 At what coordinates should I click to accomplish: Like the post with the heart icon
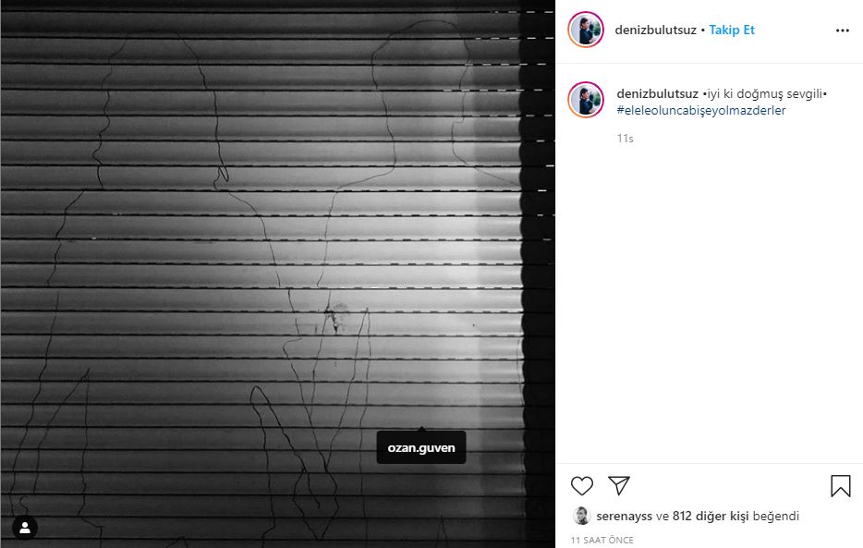click(x=582, y=486)
